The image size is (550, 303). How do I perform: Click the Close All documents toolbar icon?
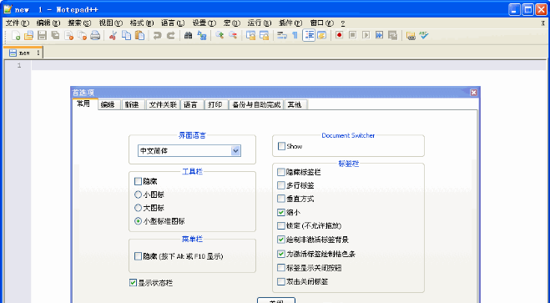[82, 35]
